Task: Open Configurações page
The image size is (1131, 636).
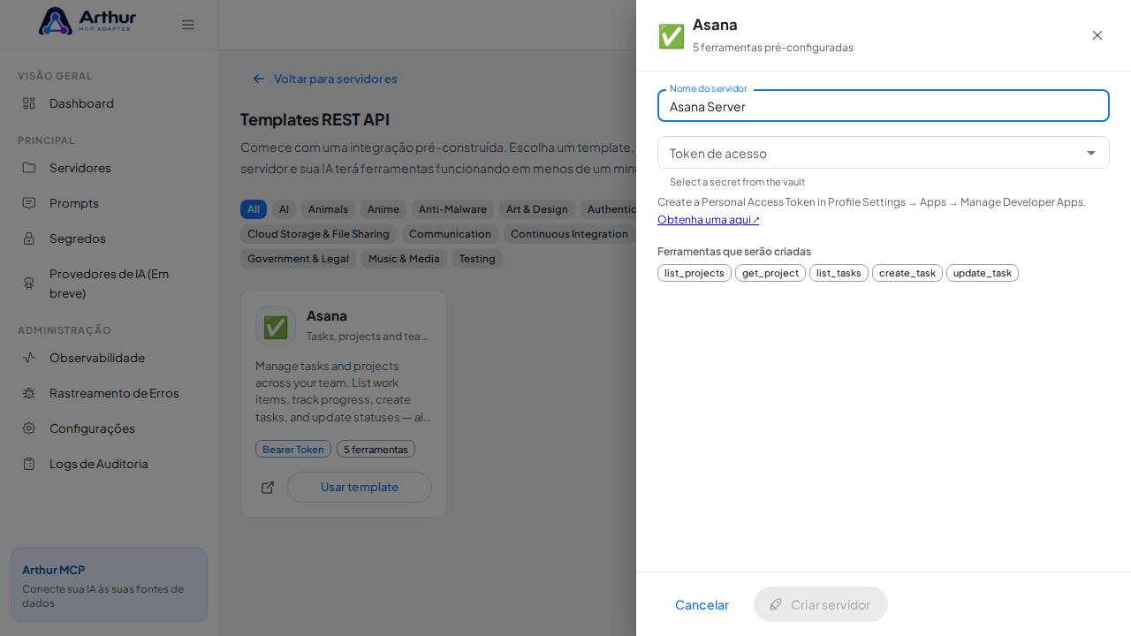Action: pos(109,428)
